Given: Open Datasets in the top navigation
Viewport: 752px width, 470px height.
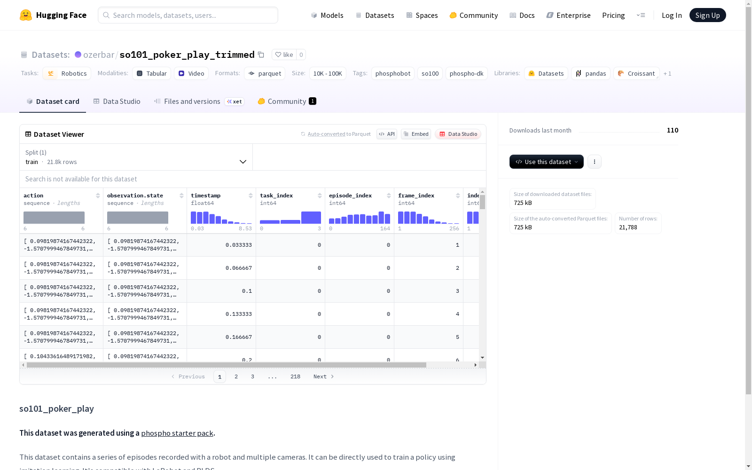Looking at the screenshot, I should [x=375, y=15].
